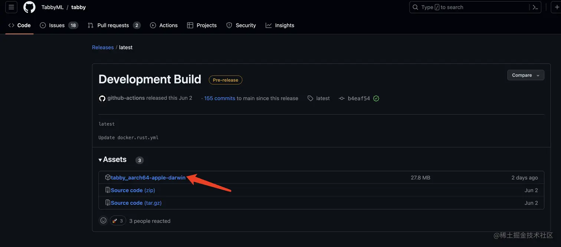Click the Development Build title
The image size is (561, 247).
click(x=150, y=79)
